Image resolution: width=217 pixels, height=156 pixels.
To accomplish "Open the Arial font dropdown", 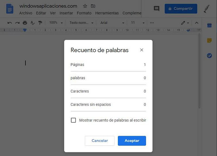I will coord(112,23).
